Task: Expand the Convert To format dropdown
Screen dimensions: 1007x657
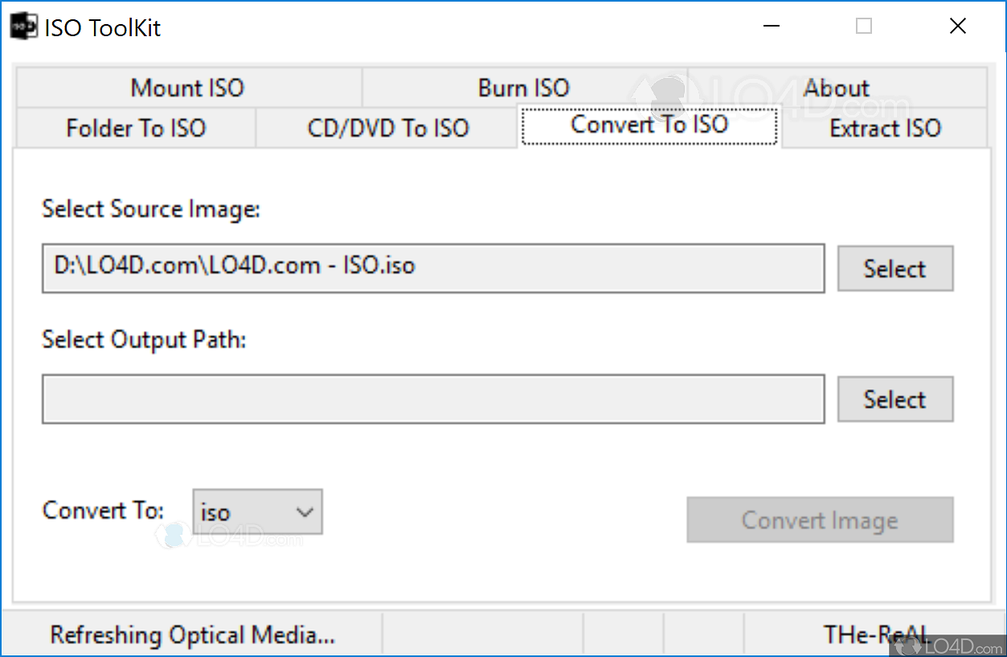Action: click(258, 512)
